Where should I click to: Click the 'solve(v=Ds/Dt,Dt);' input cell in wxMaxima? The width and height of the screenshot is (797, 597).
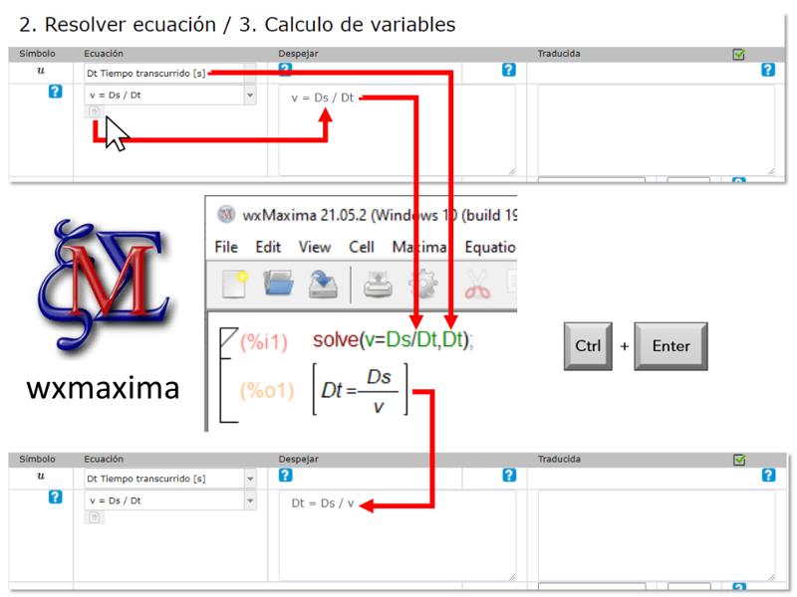(x=393, y=339)
